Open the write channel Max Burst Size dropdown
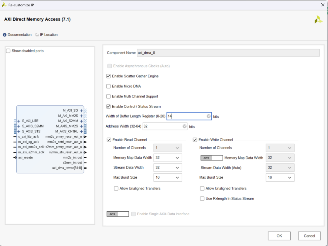This screenshot has height=246, width=328. pos(280,177)
